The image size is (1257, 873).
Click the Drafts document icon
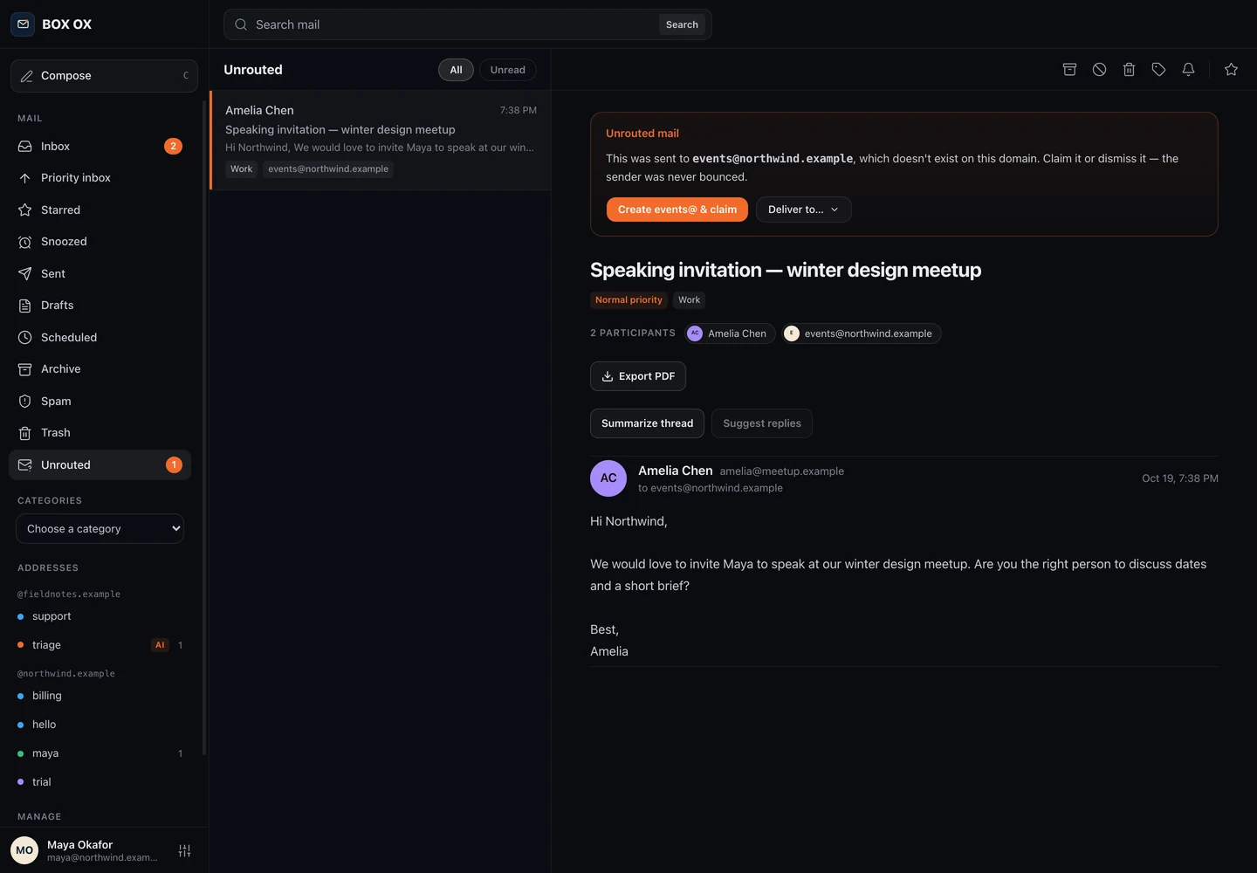24,306
